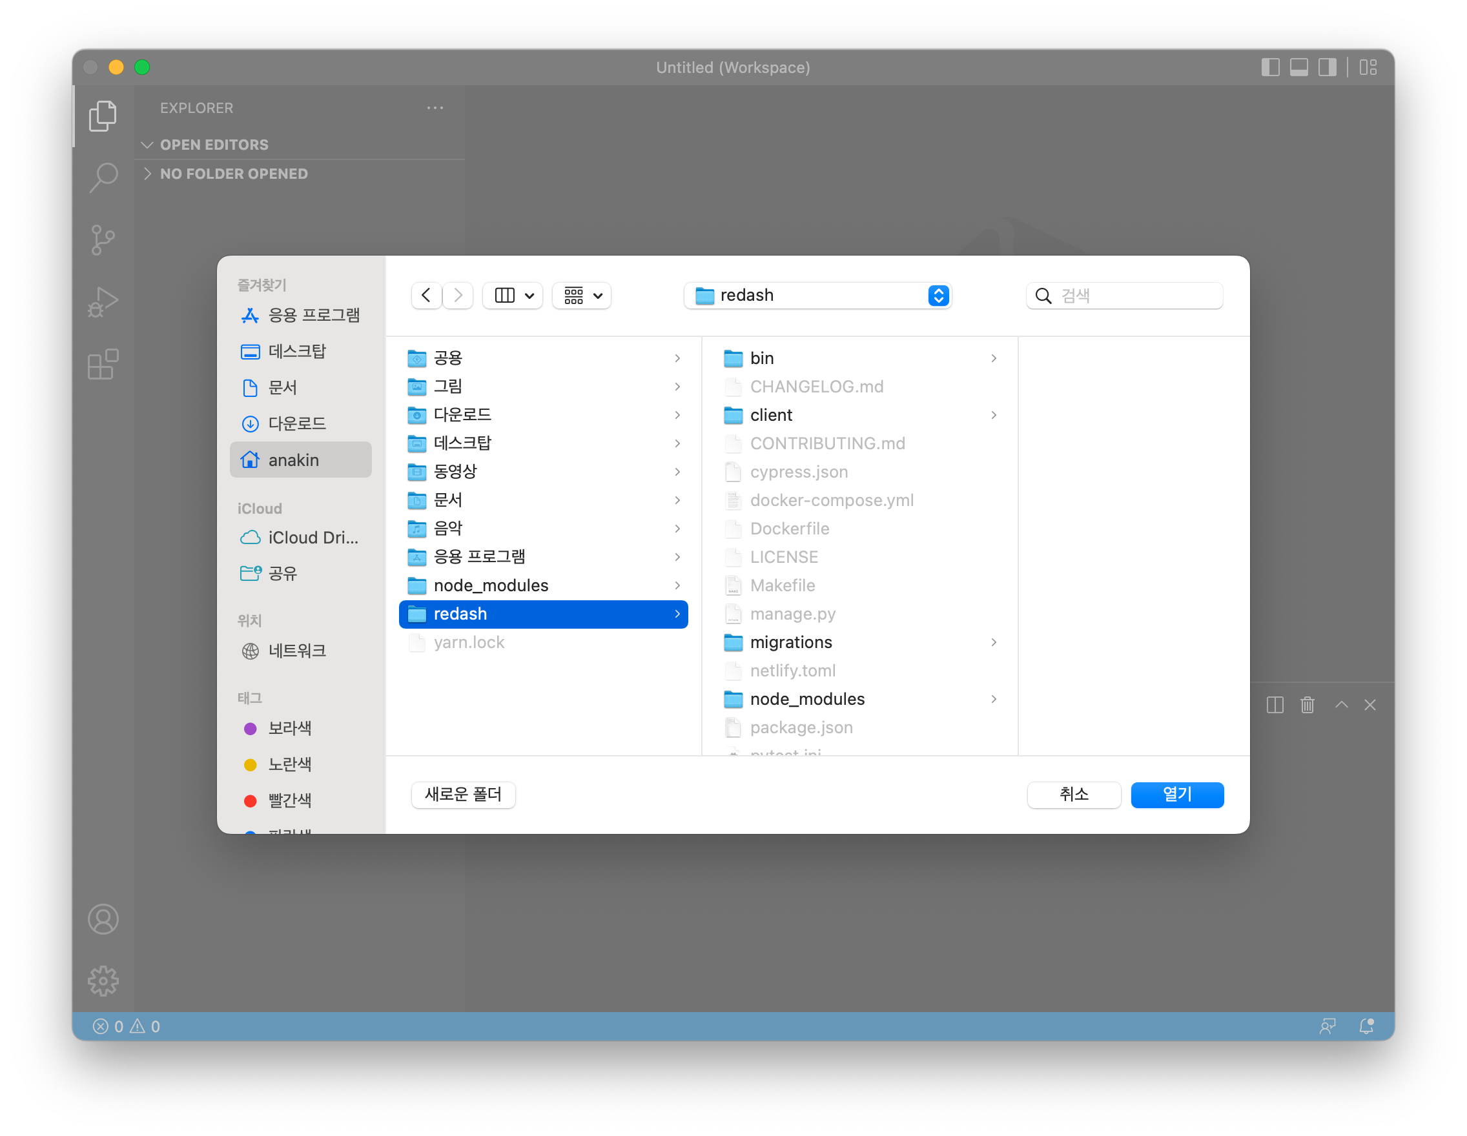
Task: Click the 검색 search field
Action: click(x=1136, y=296)
